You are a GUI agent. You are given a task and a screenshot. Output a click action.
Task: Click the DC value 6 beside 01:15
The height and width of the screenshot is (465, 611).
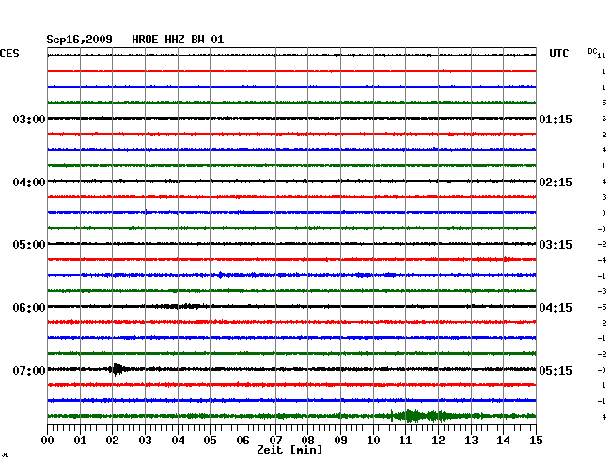pos(604,119)
